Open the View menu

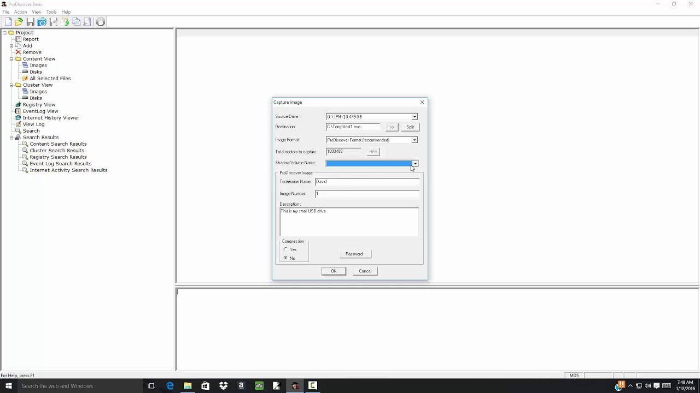click(37, 12)
